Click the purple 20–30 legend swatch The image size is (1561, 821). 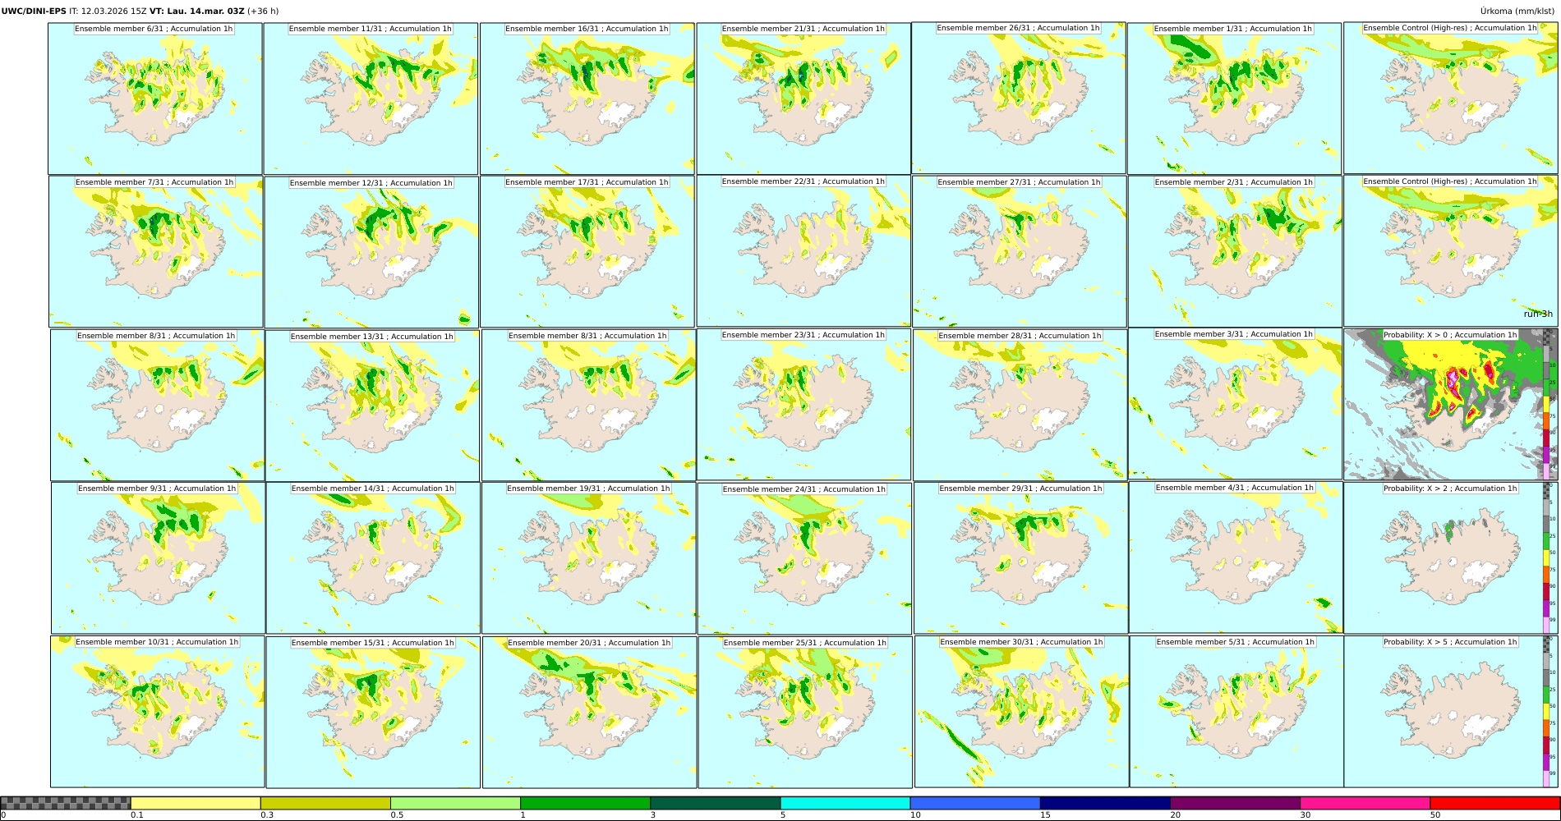click(1235, 803)
